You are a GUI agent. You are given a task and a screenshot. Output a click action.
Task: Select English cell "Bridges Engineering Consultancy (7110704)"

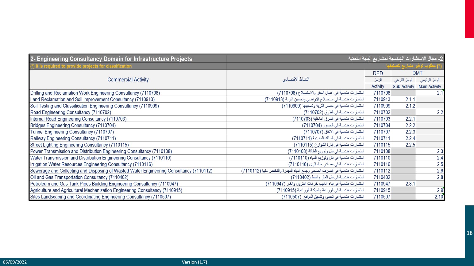73,126
